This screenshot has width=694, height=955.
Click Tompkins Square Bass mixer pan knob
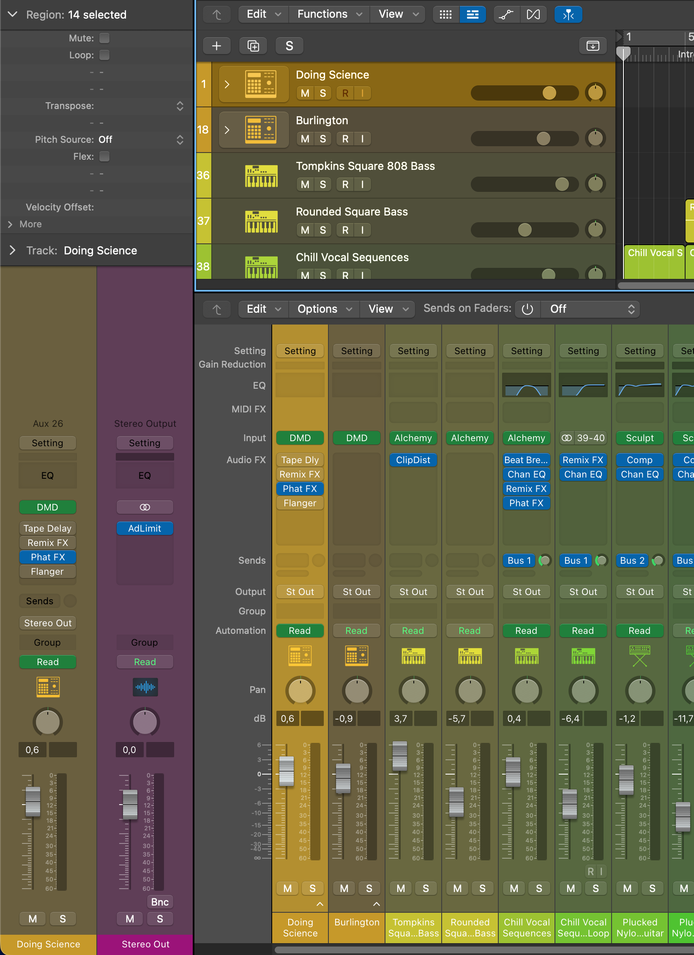point(413,691)
